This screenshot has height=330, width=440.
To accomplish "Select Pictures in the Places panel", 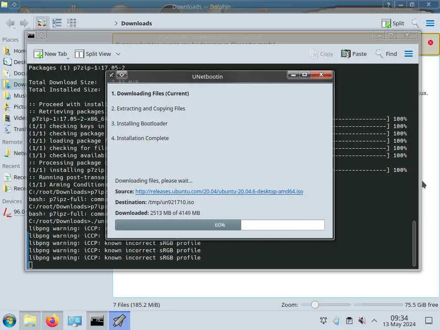I will point(14,107).
